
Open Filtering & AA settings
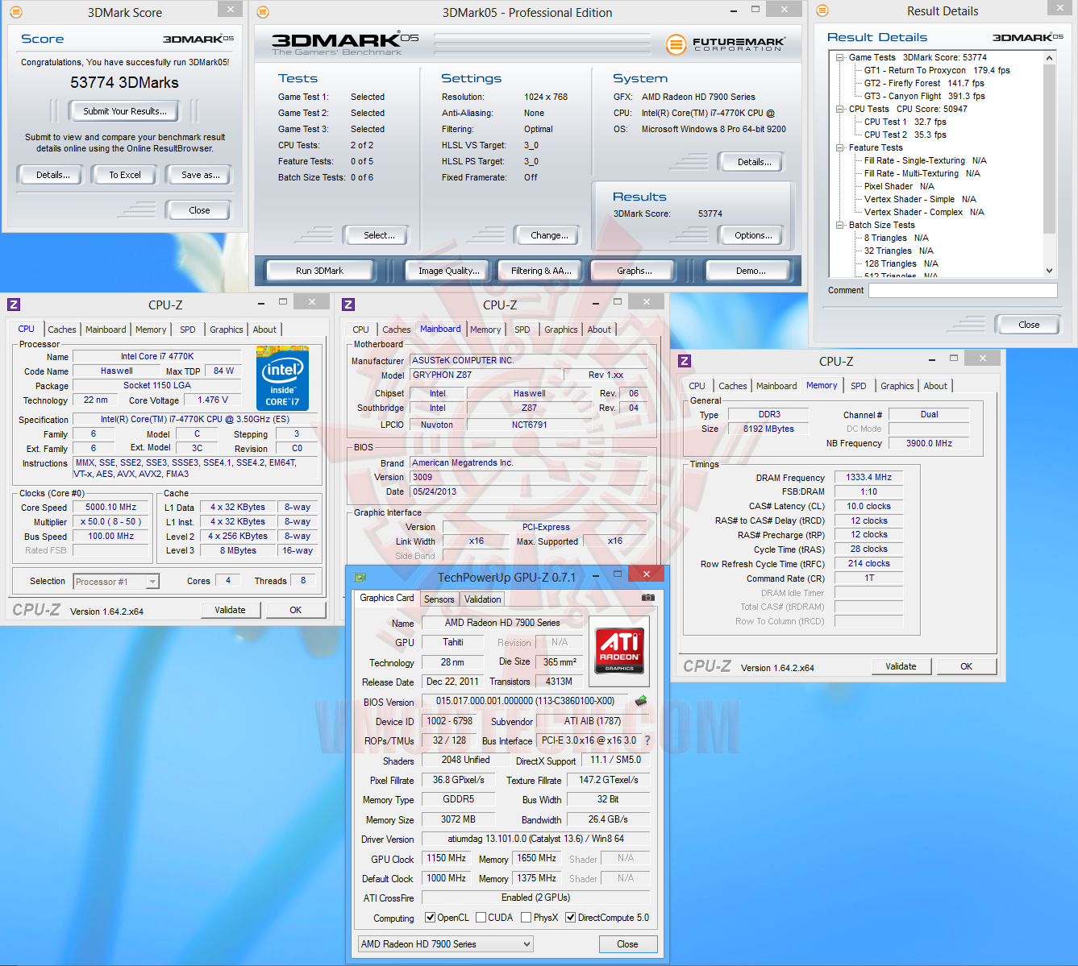click(541, 271)
